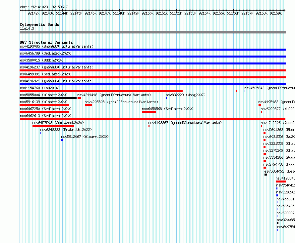Click nsv4211418 (gnomADStructuralVariants) label
Screen dimensions: 295x243
114,95
